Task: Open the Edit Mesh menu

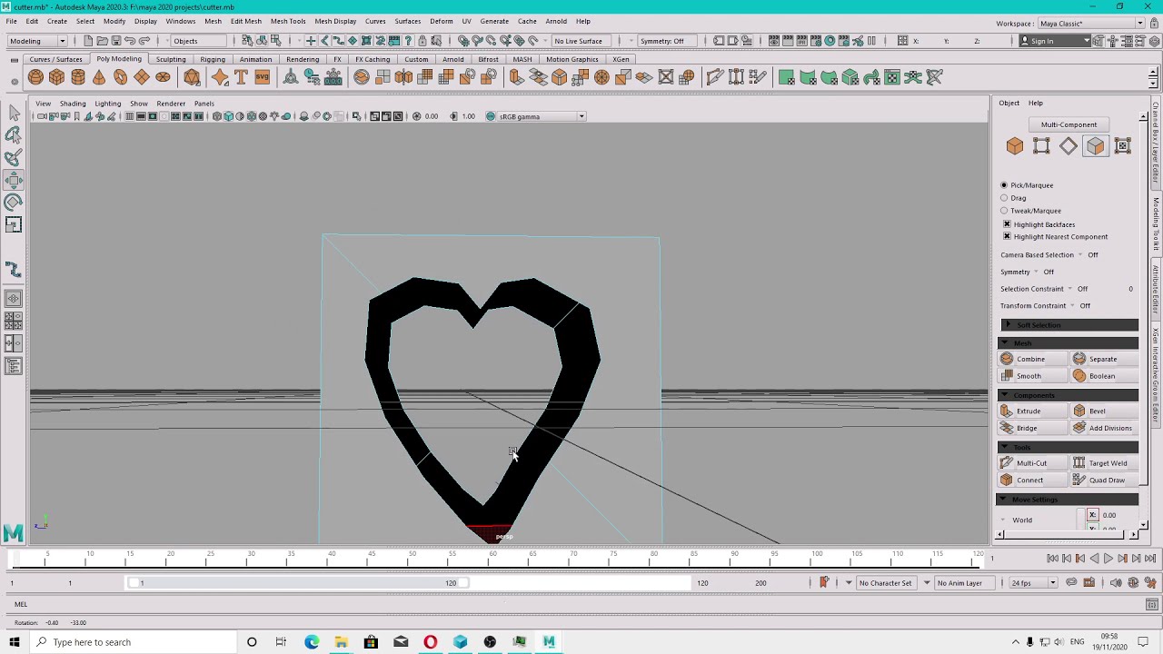Action: pos(245,21)
